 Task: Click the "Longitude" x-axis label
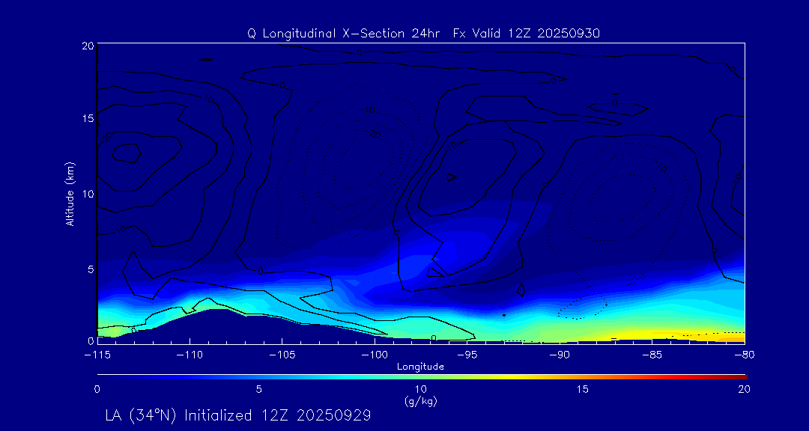420,367
